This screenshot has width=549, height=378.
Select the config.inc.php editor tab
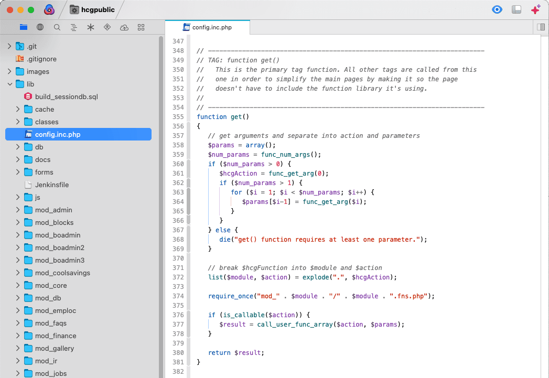(x=208, y=27)
